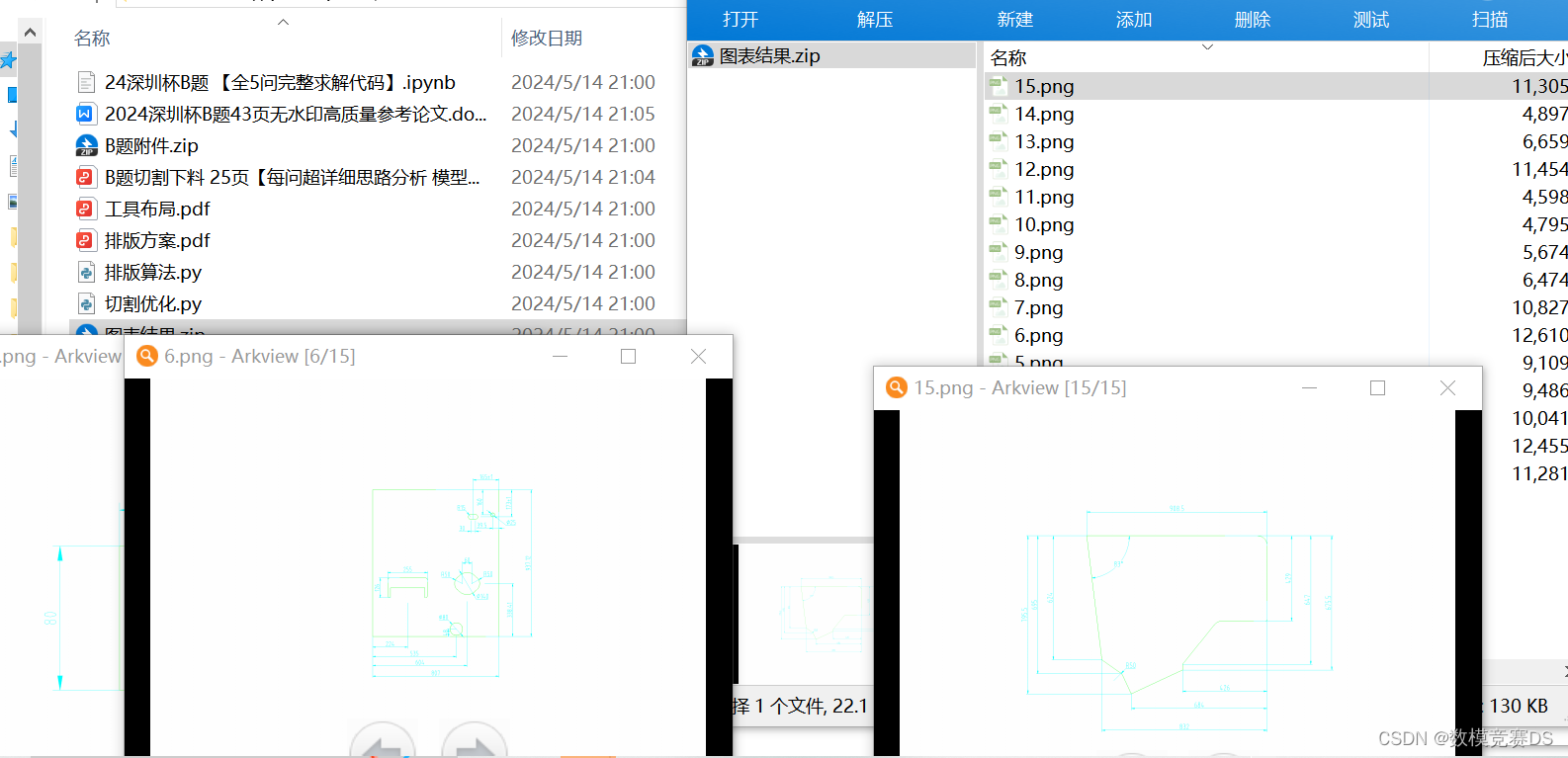1568x758 pixels.
Task: Click the image icon of 10.png in archive
Action: tap(999, 224)
